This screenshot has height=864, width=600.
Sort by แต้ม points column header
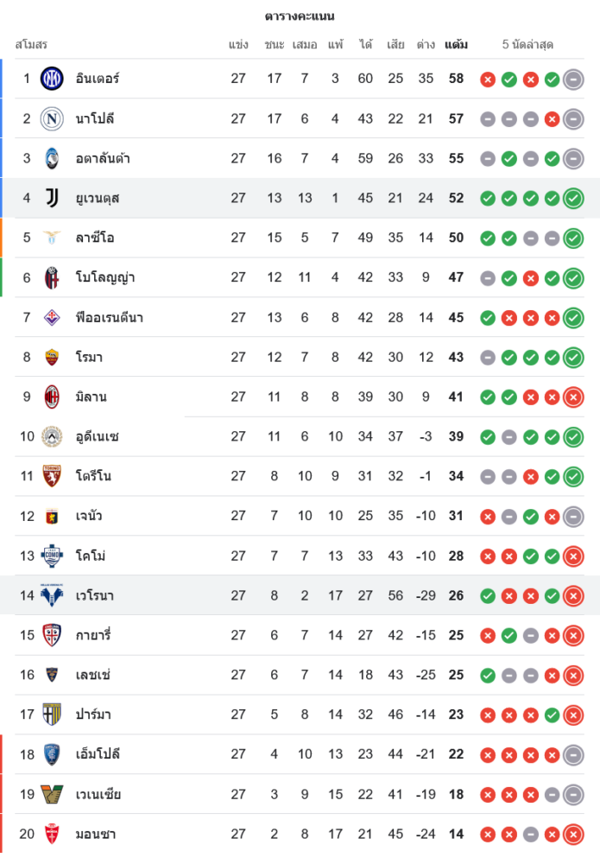click(x=456, y=44)
